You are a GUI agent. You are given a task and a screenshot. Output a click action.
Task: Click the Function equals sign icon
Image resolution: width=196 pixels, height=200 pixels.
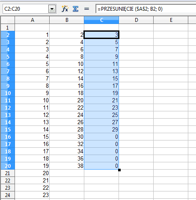tap(86, 9)
